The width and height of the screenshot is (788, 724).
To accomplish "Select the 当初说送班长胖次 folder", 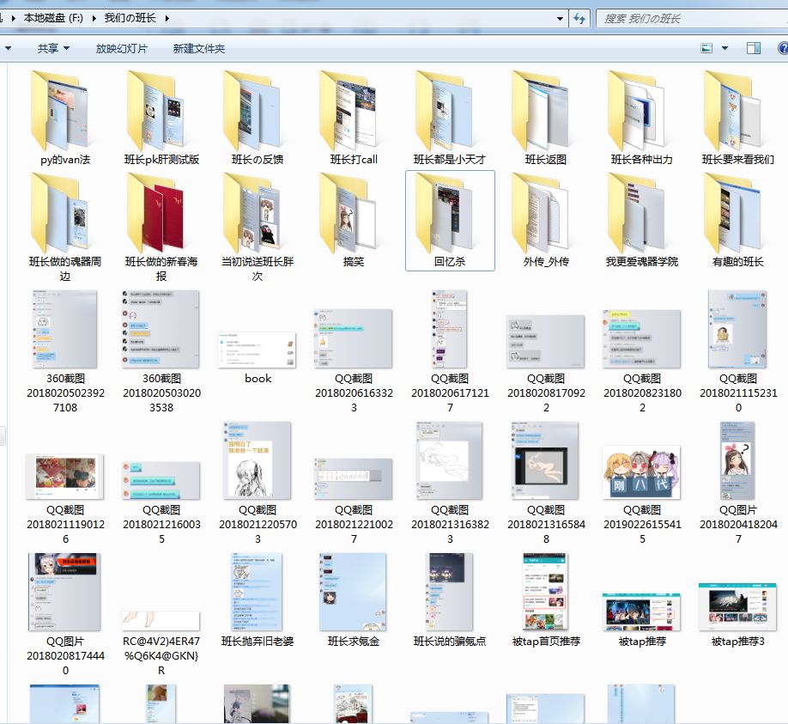I will pyautogui.click(x=258, y=228).
